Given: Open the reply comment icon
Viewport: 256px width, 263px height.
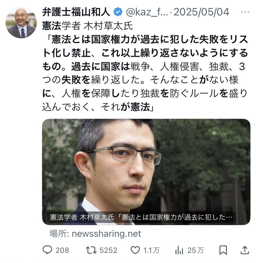Looking at the screenshot, I should 47,250.
